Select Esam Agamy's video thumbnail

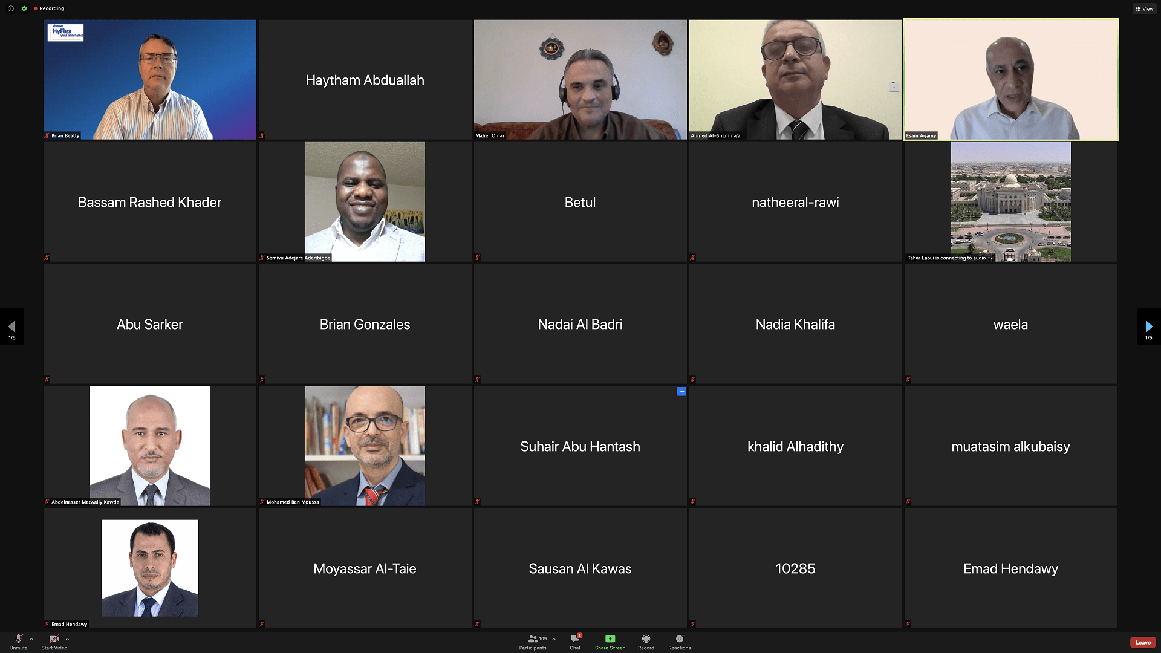point(1010,79)
